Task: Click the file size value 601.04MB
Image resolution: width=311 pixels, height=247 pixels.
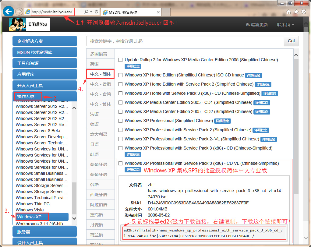Action: click(x=157, y=209)
